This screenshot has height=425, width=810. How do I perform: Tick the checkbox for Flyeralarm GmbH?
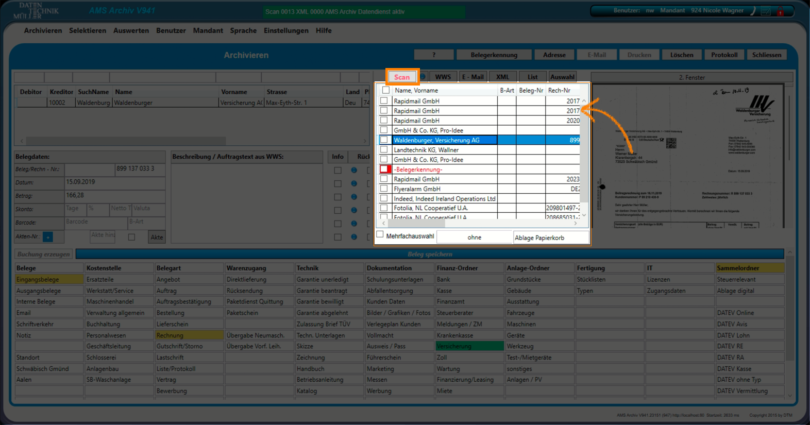pyautogui.click(x=384, y=189)
